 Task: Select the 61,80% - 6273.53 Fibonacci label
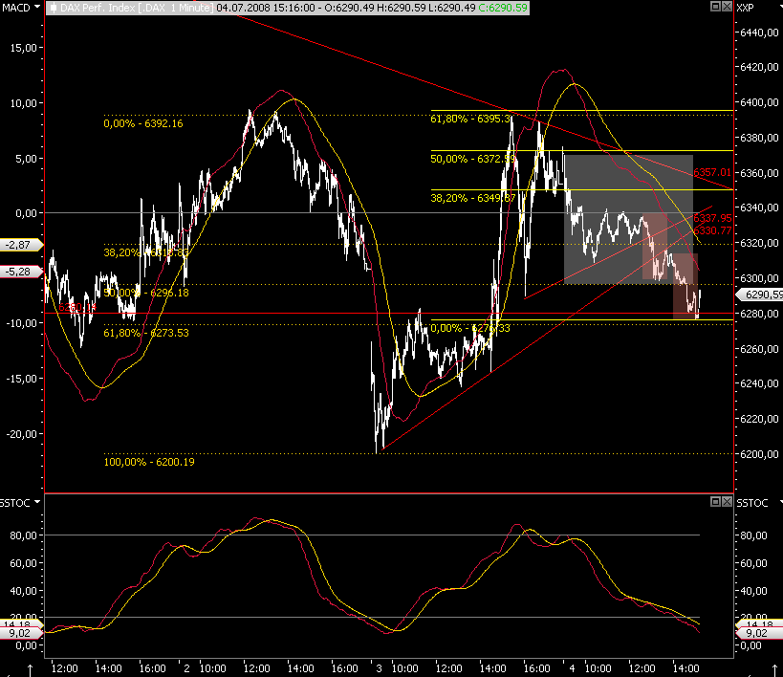pos(146,333)
